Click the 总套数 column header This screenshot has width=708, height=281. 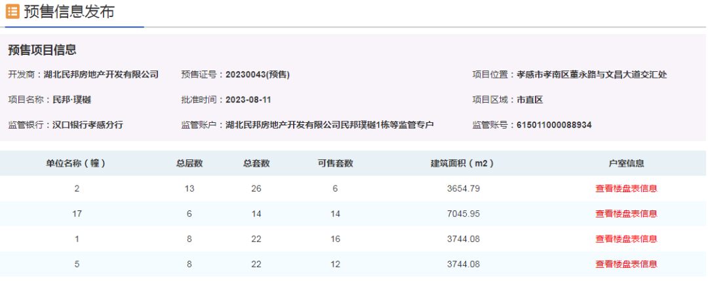[256, 163]
